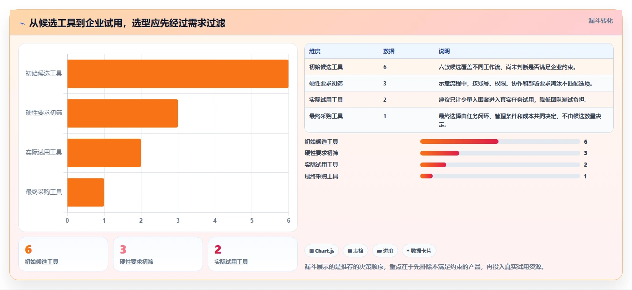Click the 实际试用工具 y-axis label
632x290 pixels.
pos(44,153)
